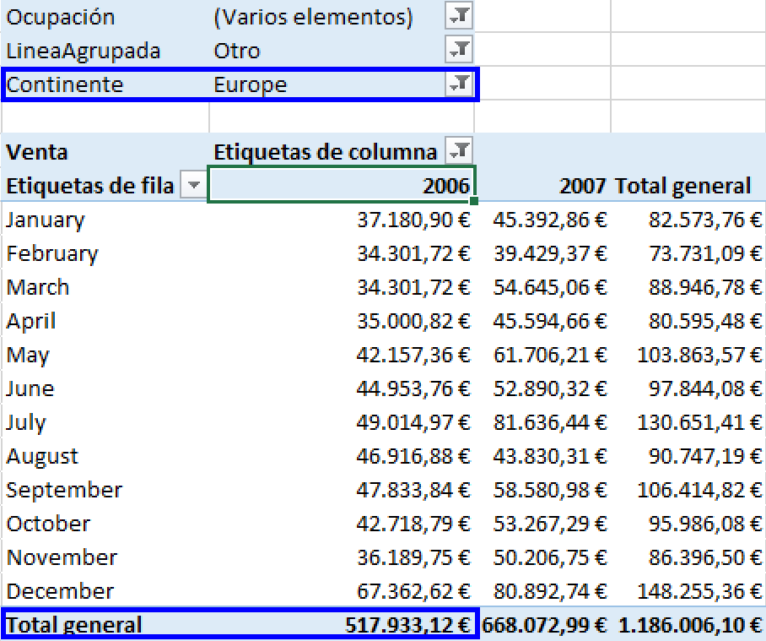Viewport: 766px width, 641px height.
Task: Select the Total general row label
Action: [74, 625]
